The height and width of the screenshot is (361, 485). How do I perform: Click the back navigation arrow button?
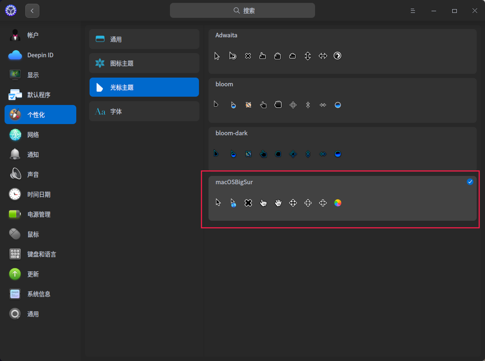click(x=32, y=10)
